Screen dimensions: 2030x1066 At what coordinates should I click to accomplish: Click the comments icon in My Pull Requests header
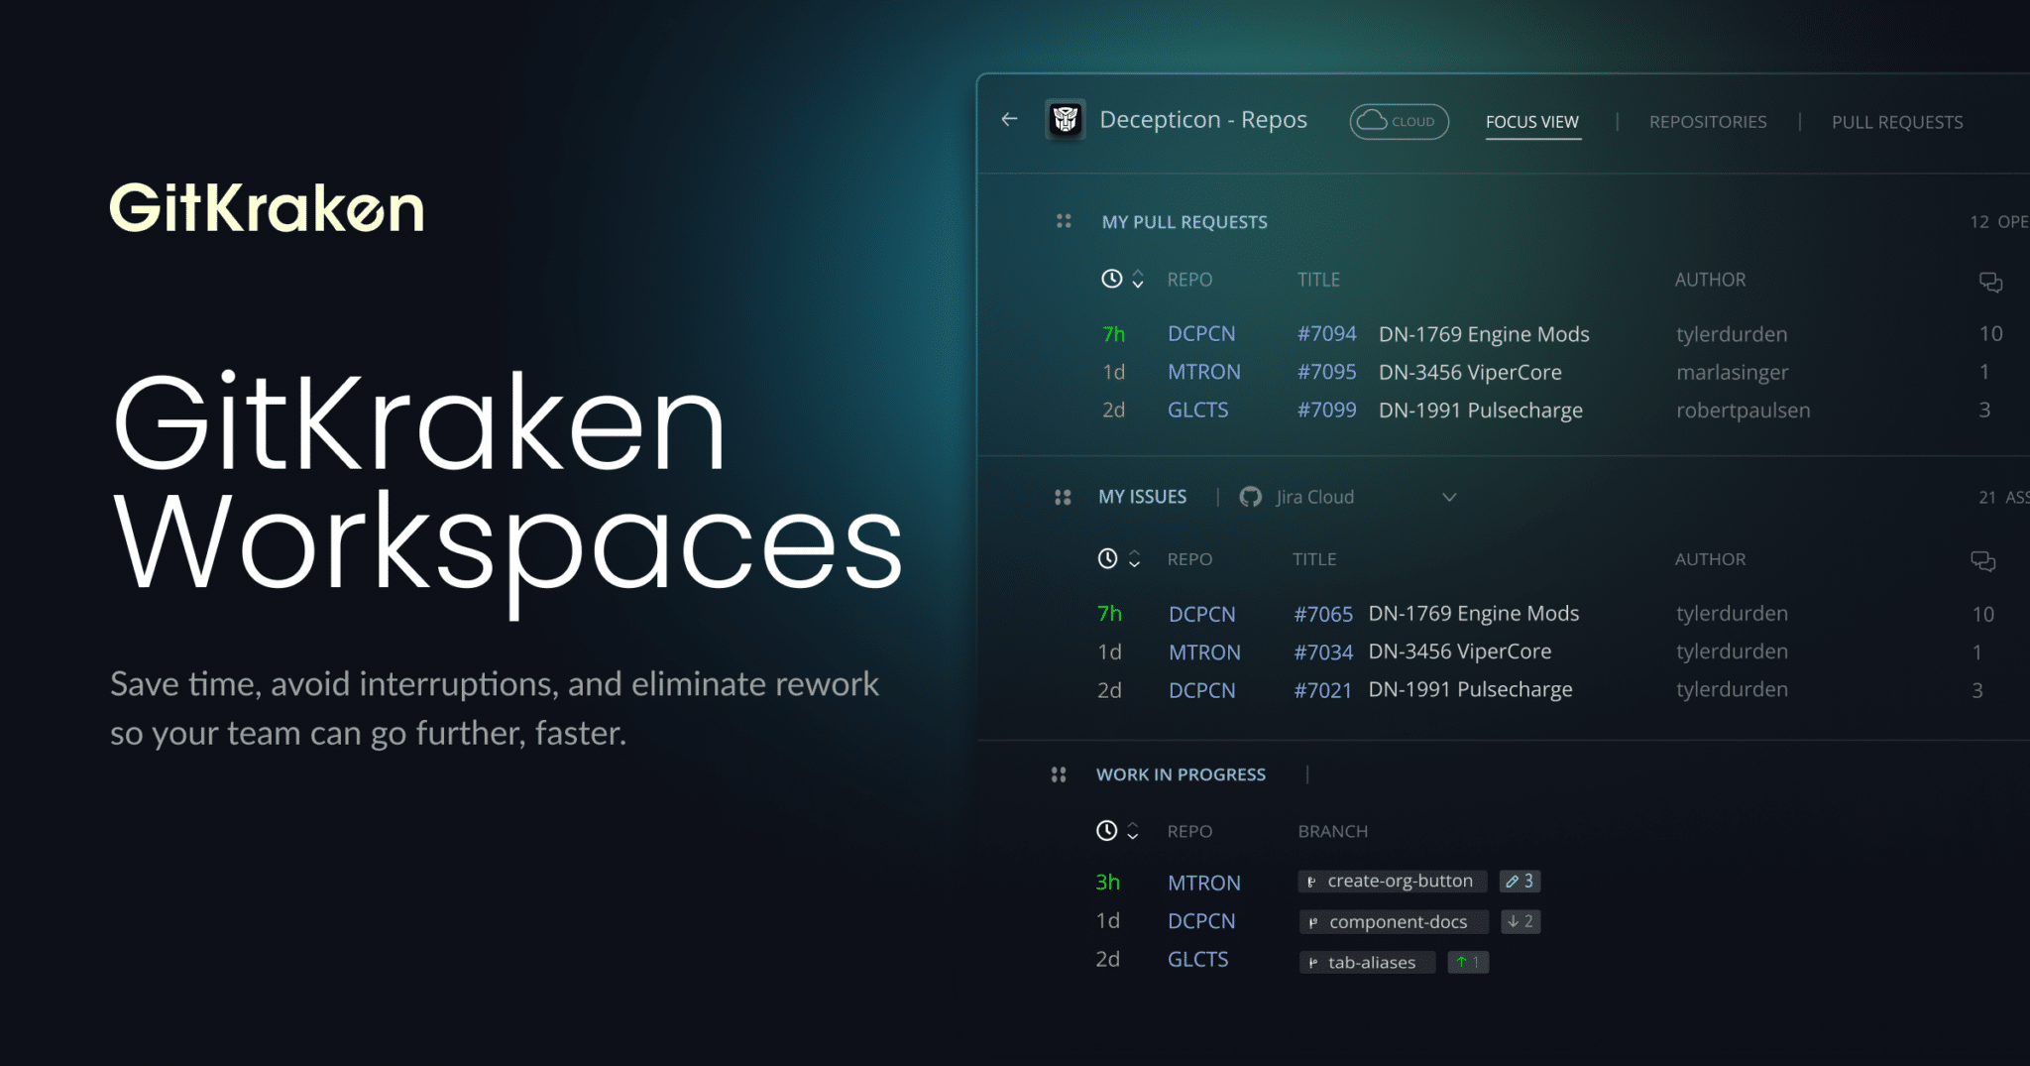click(x=1990, y=282)
